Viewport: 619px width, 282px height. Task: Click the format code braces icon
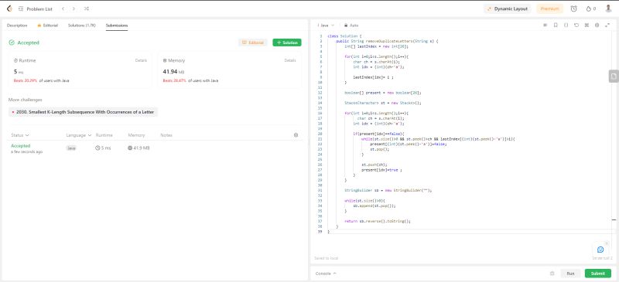pos(566,25)
